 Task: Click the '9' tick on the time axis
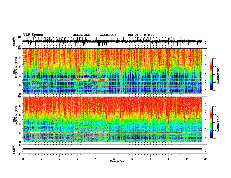coord(187,159)
